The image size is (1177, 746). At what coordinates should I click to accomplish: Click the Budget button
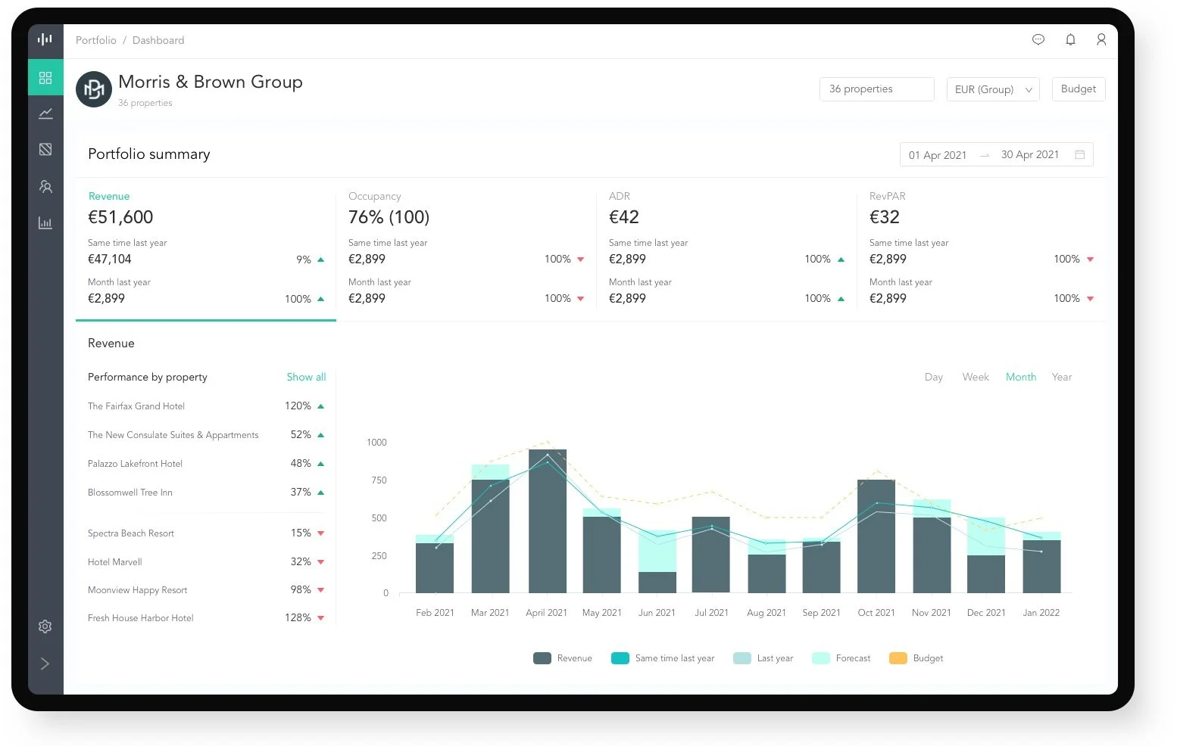(1079, 89)
